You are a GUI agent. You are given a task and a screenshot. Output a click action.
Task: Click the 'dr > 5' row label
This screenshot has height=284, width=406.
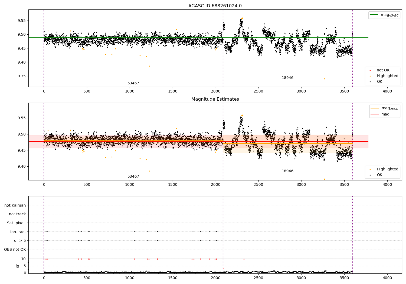pyautogui.click(x=20, y=241)
